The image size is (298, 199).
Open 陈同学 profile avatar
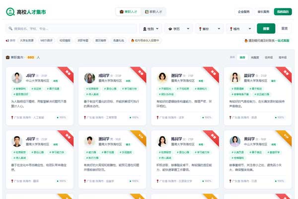pos(162,141)
